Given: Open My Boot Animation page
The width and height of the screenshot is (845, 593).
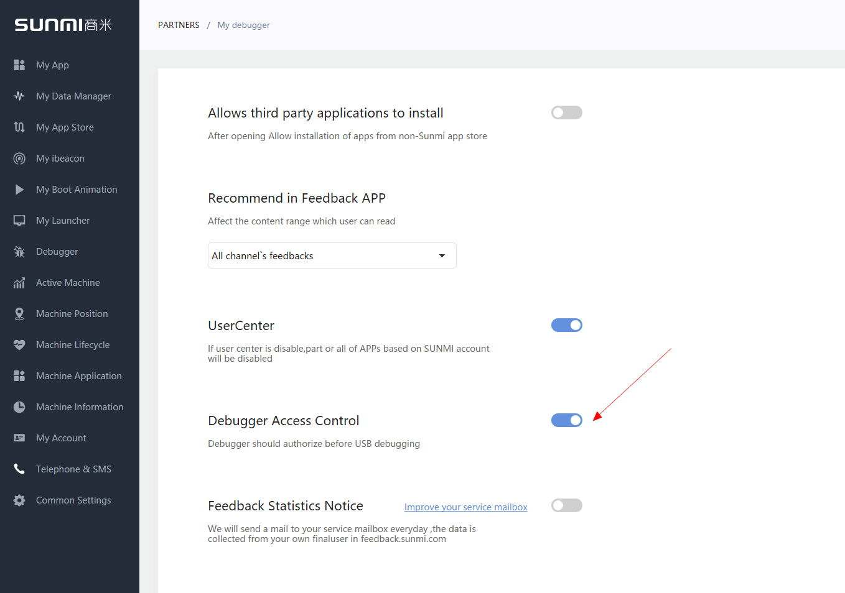Looking at the screenshot, I should tap(77, 189).
